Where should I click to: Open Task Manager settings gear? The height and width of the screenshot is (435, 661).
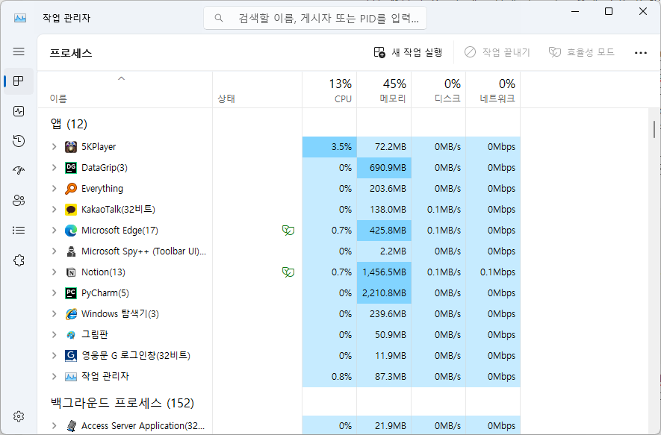(x=19, y=416)
